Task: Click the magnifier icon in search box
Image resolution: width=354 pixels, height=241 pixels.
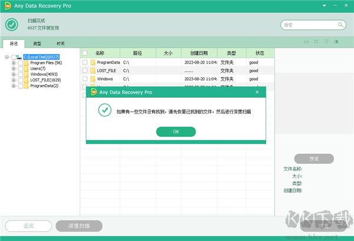Action: (x=340, y=25)
